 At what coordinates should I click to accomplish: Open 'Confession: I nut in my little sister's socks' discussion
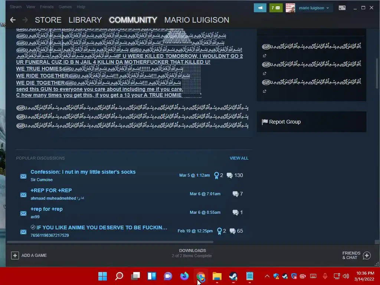pyautogui.click(x=83, y=172)
